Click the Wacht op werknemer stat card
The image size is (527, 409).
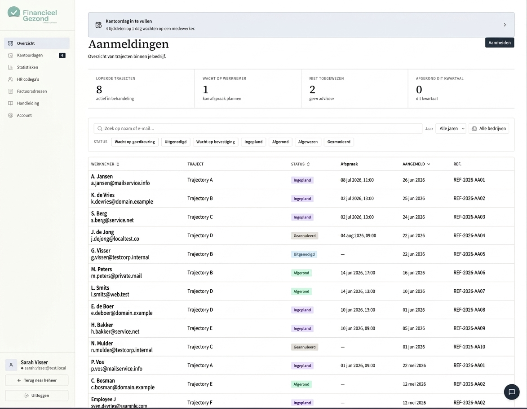click(x=248, y=89)
